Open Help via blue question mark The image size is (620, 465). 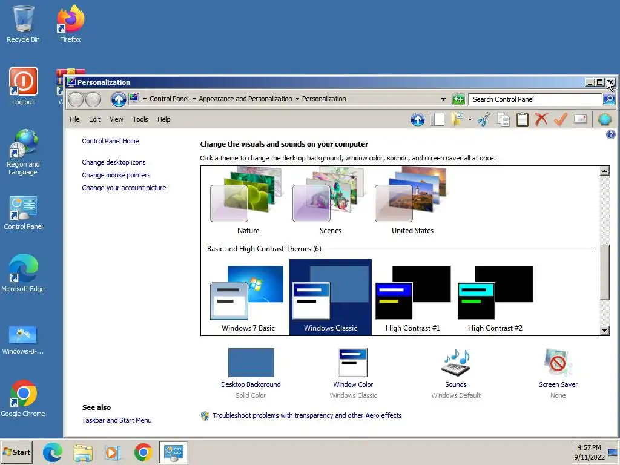coord(610,135)
